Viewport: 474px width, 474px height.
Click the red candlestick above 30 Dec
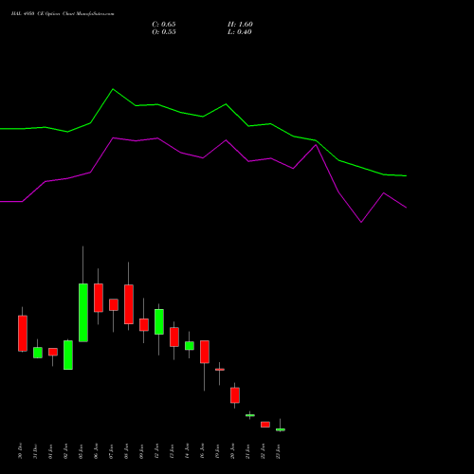pyautogui.click(x=23, y=334)
